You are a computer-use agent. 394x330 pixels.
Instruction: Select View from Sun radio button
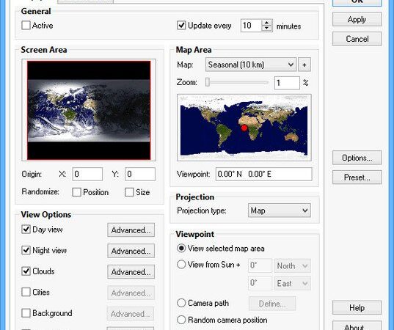[181, 265]
